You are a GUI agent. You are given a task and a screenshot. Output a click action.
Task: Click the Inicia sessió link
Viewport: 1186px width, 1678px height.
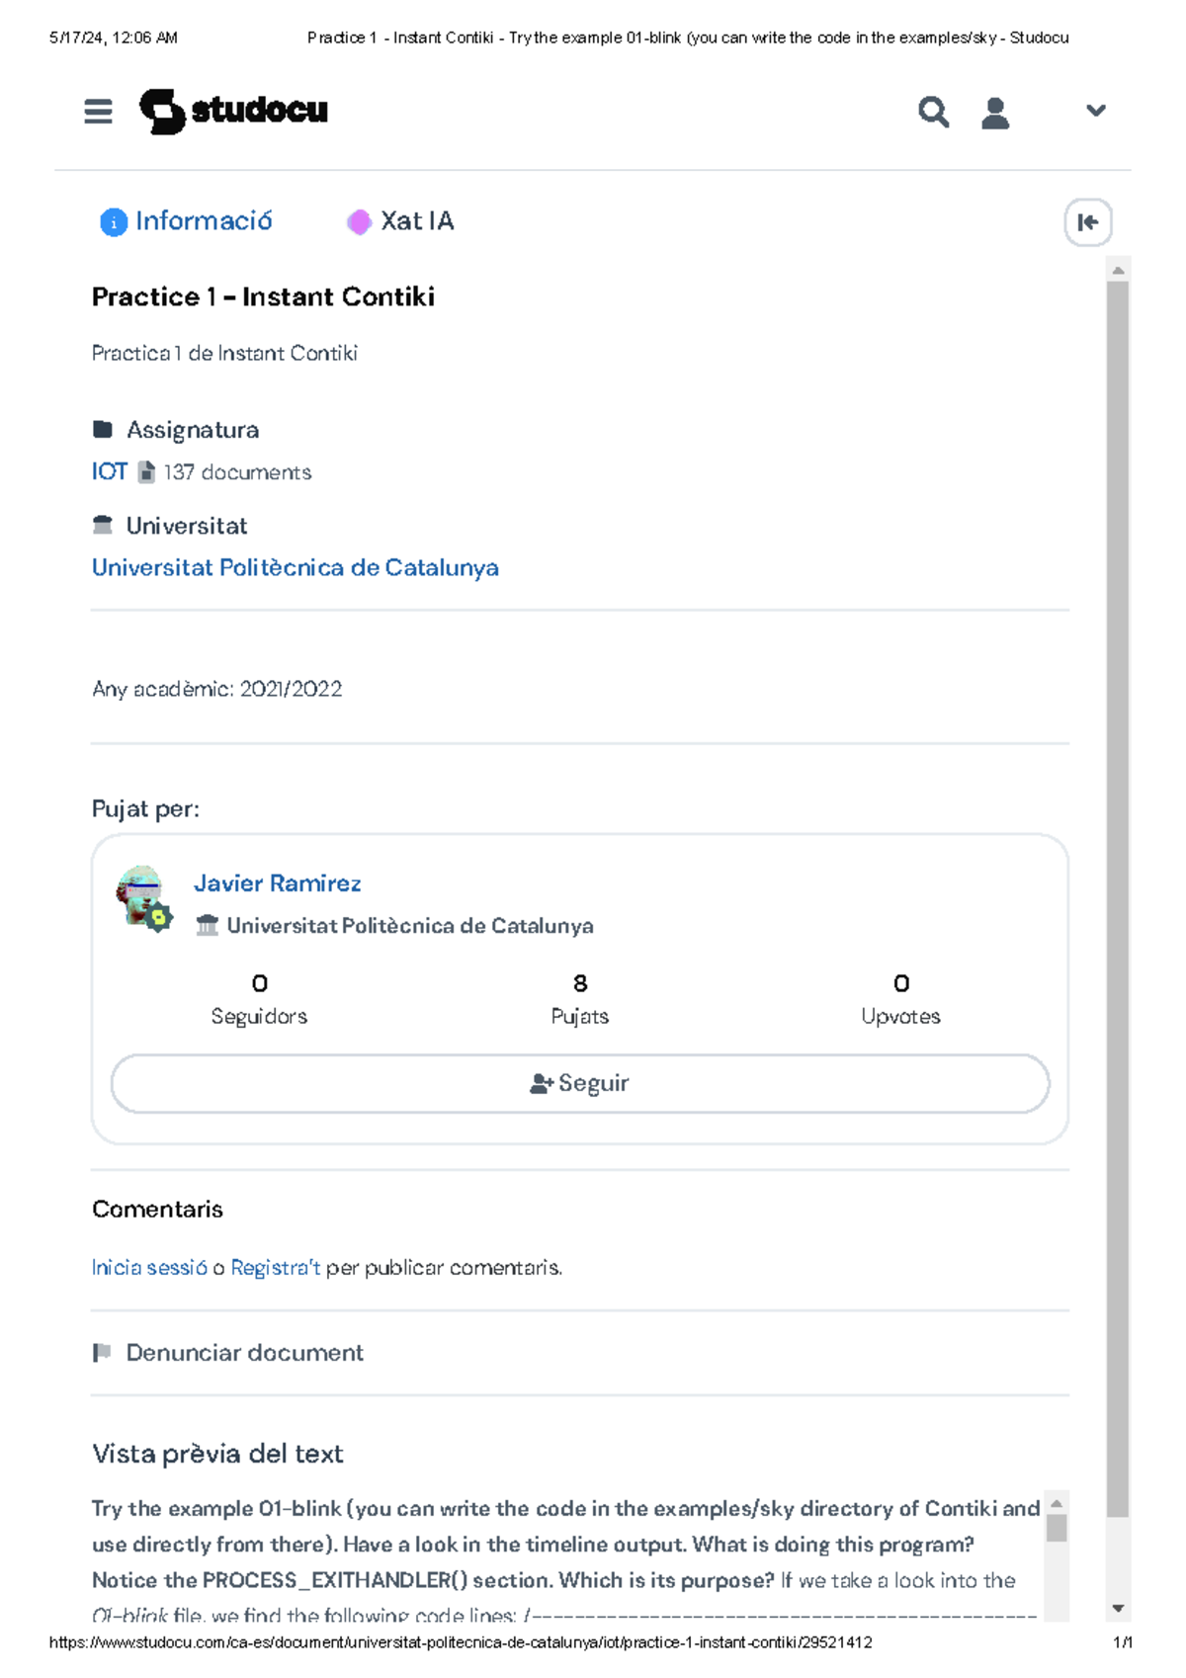(149, 1268)
